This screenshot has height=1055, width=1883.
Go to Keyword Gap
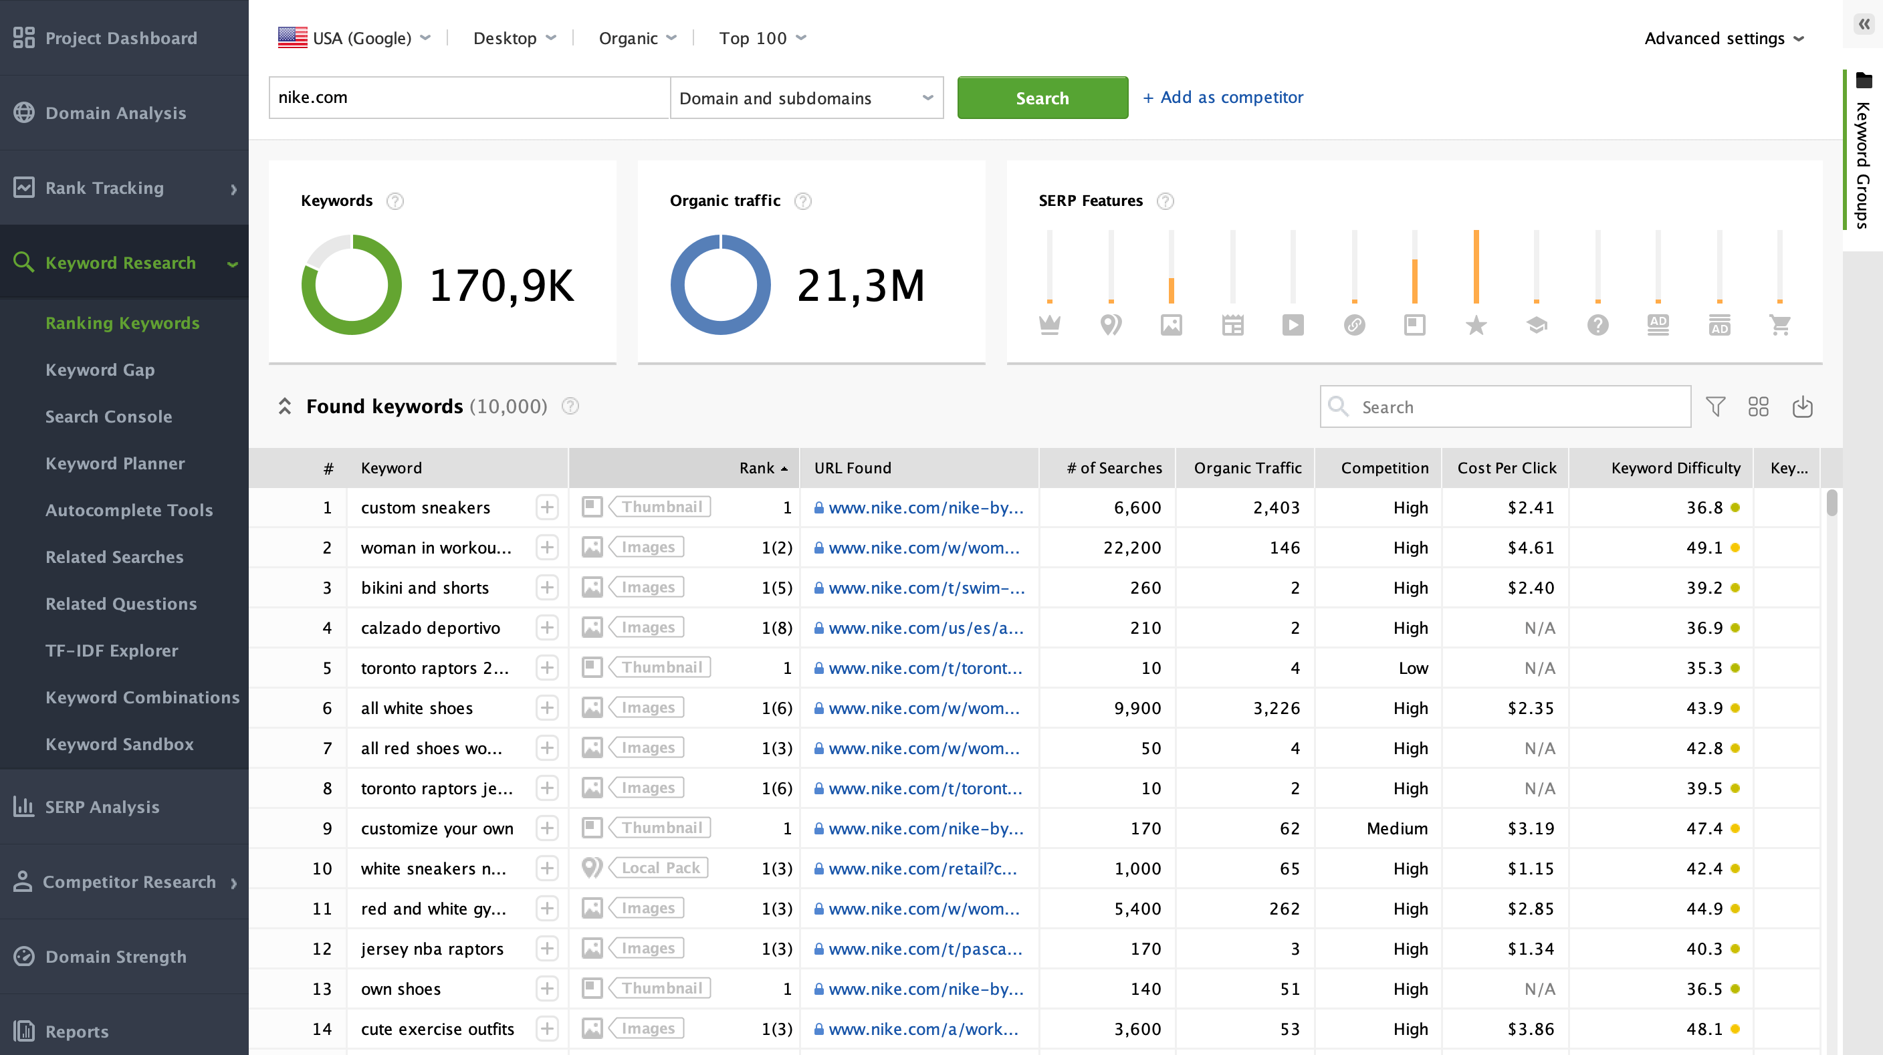(100, 370)
